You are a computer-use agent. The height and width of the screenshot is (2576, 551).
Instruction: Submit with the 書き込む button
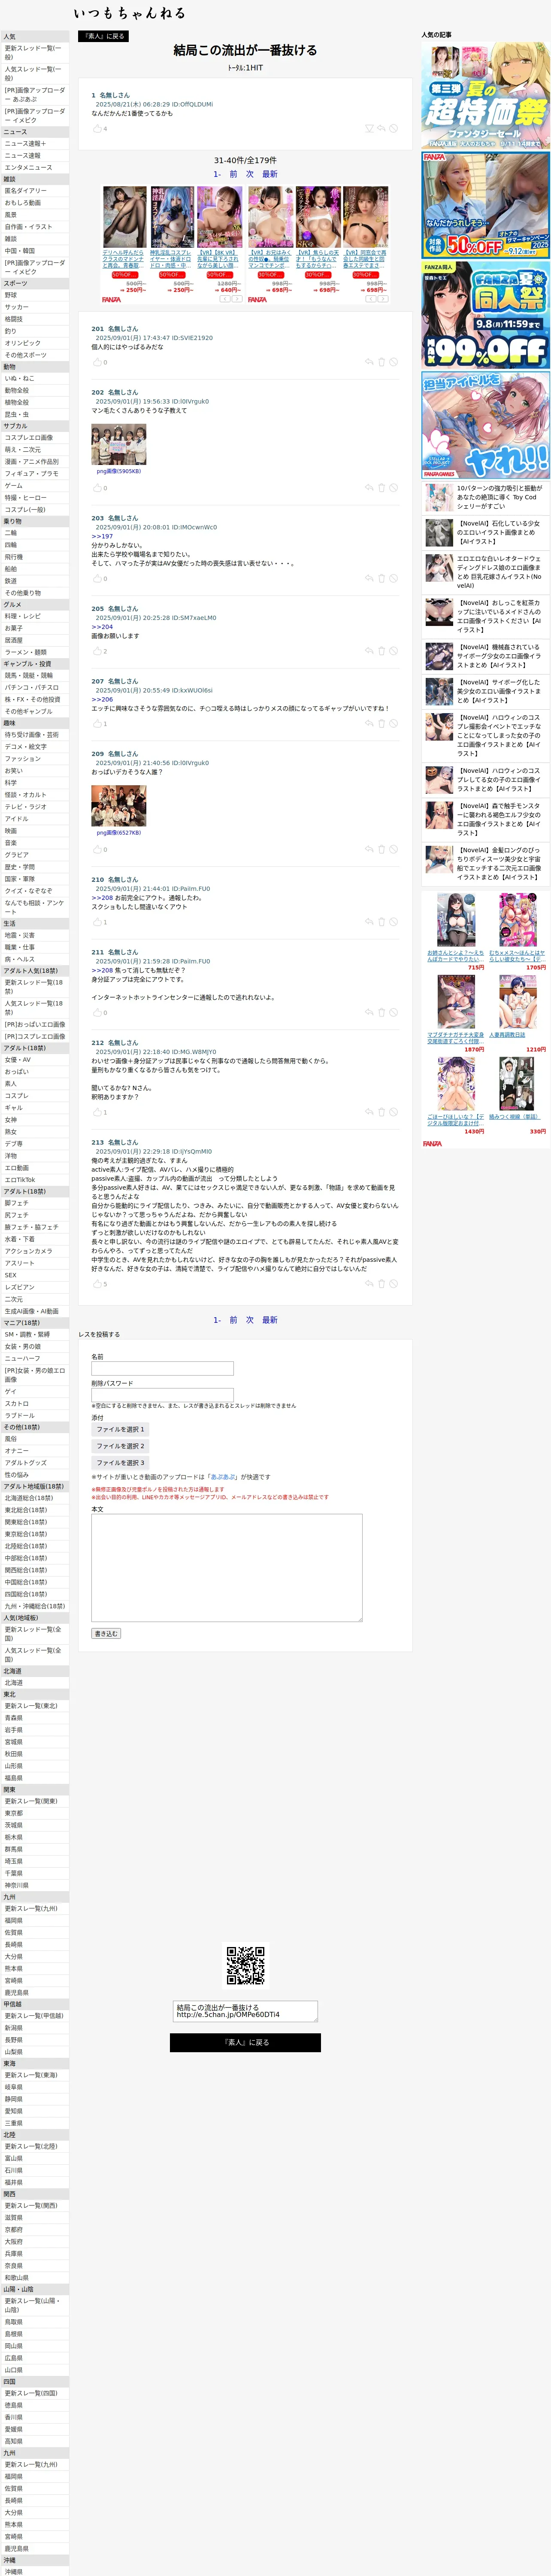(x=106, y=1634)
